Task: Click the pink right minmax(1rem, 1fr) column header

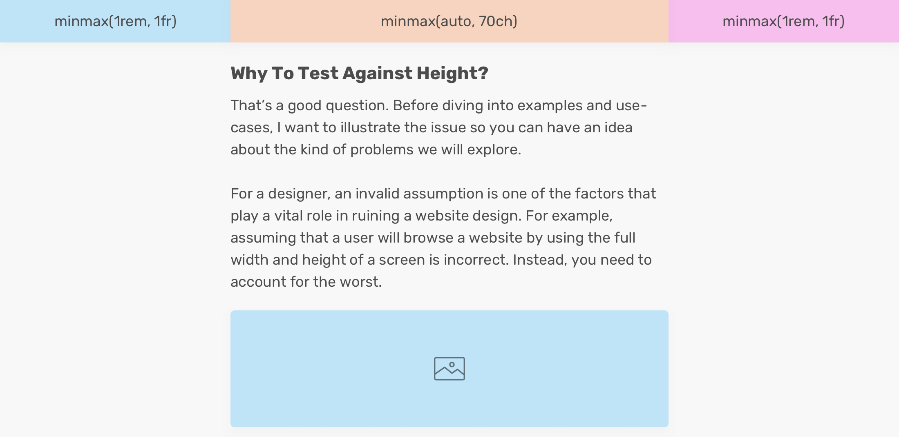Action: pyautogui.click(x=783, y=21)
